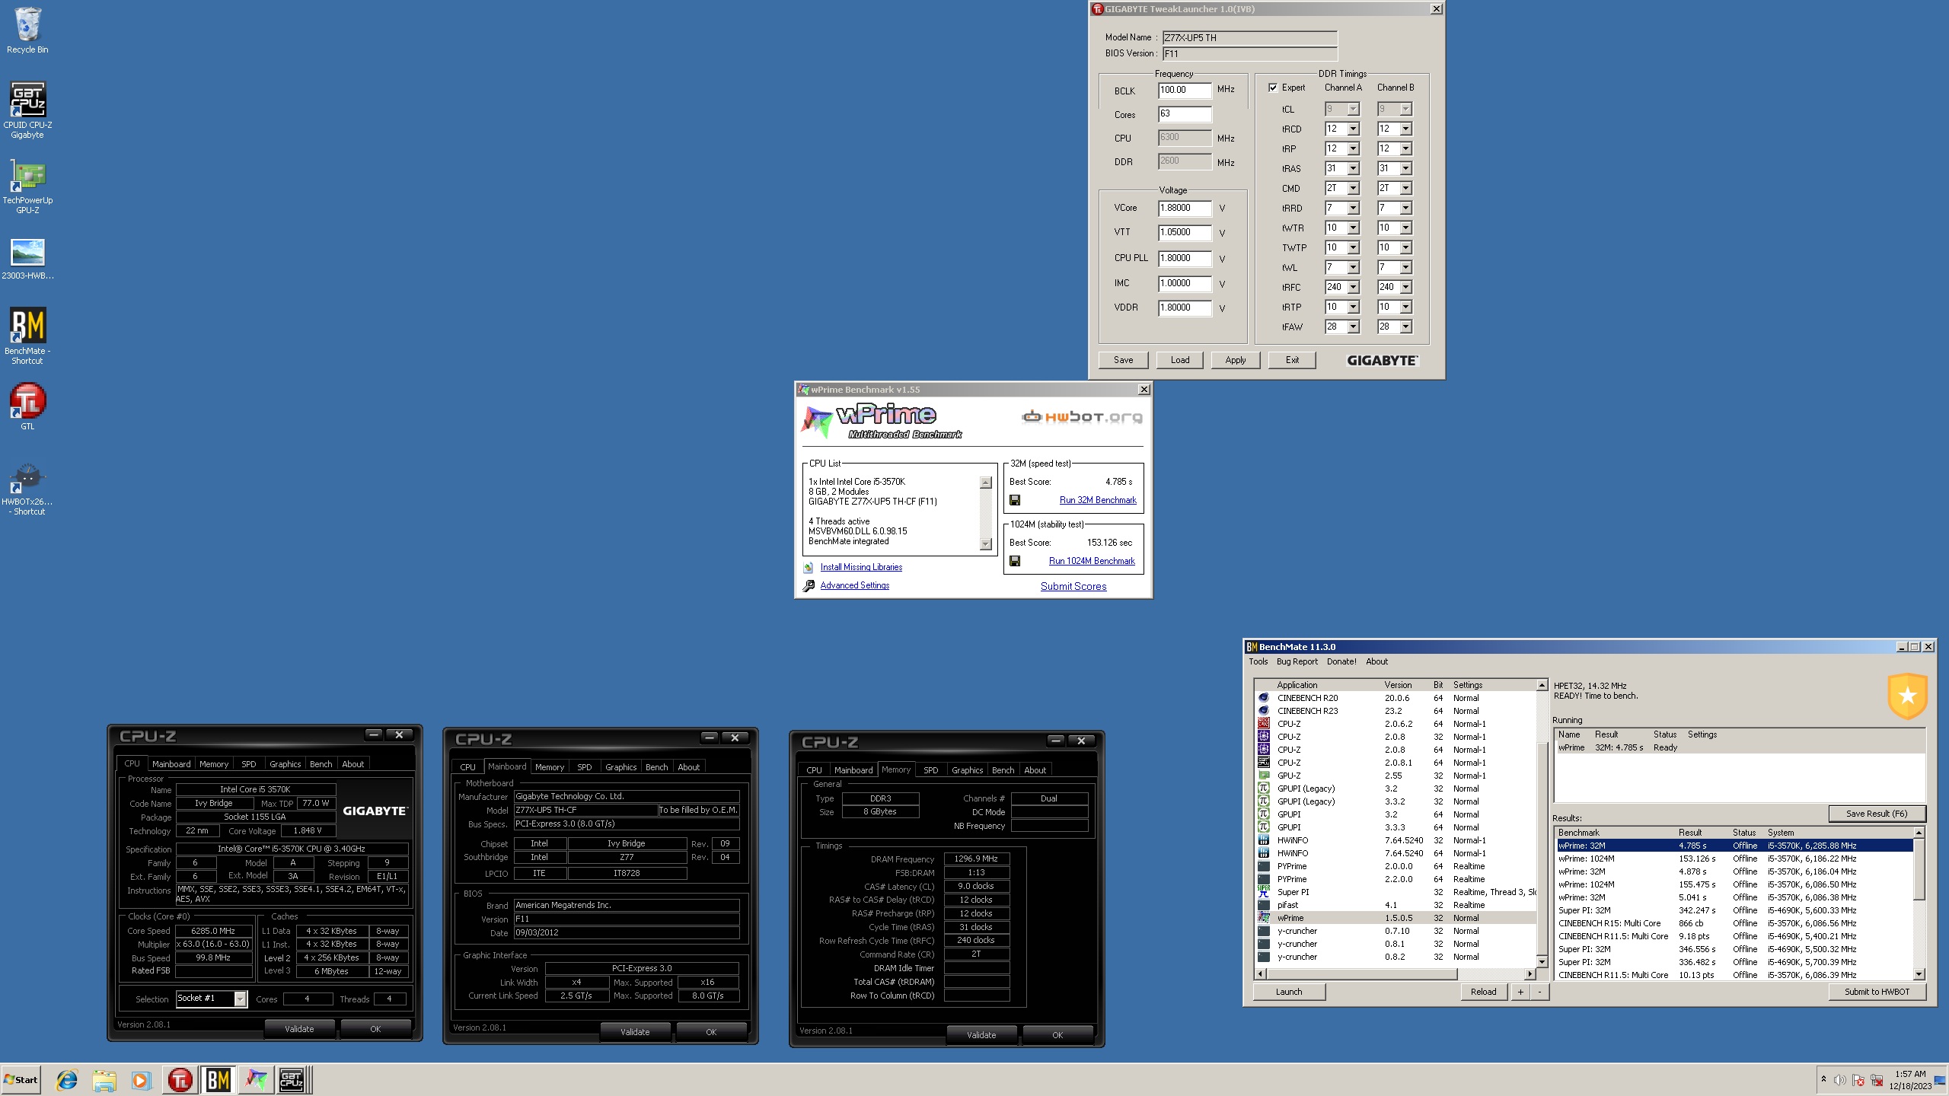Open the GTL desktop icon

coord(27,406)
